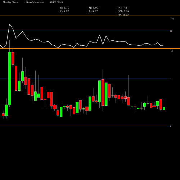
Task: Click the price axis label "2"
Action: (170, 126)
